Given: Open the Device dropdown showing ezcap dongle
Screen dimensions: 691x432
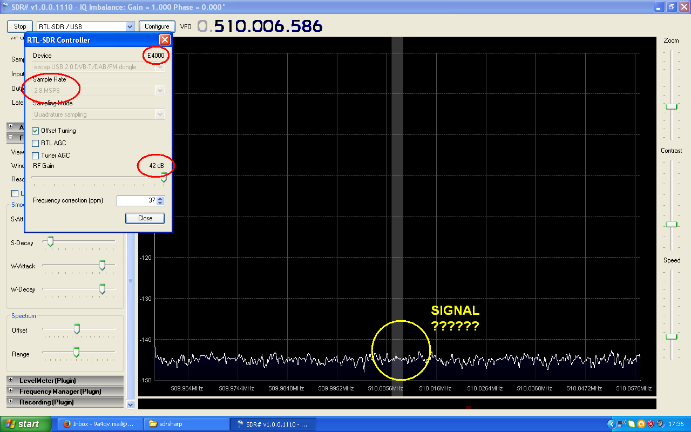Looking at the screenshot, I should point(98,67).
